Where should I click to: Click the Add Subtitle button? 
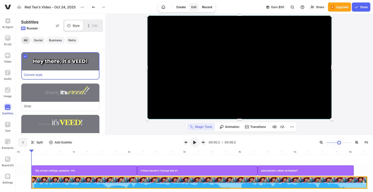(60, 142)
